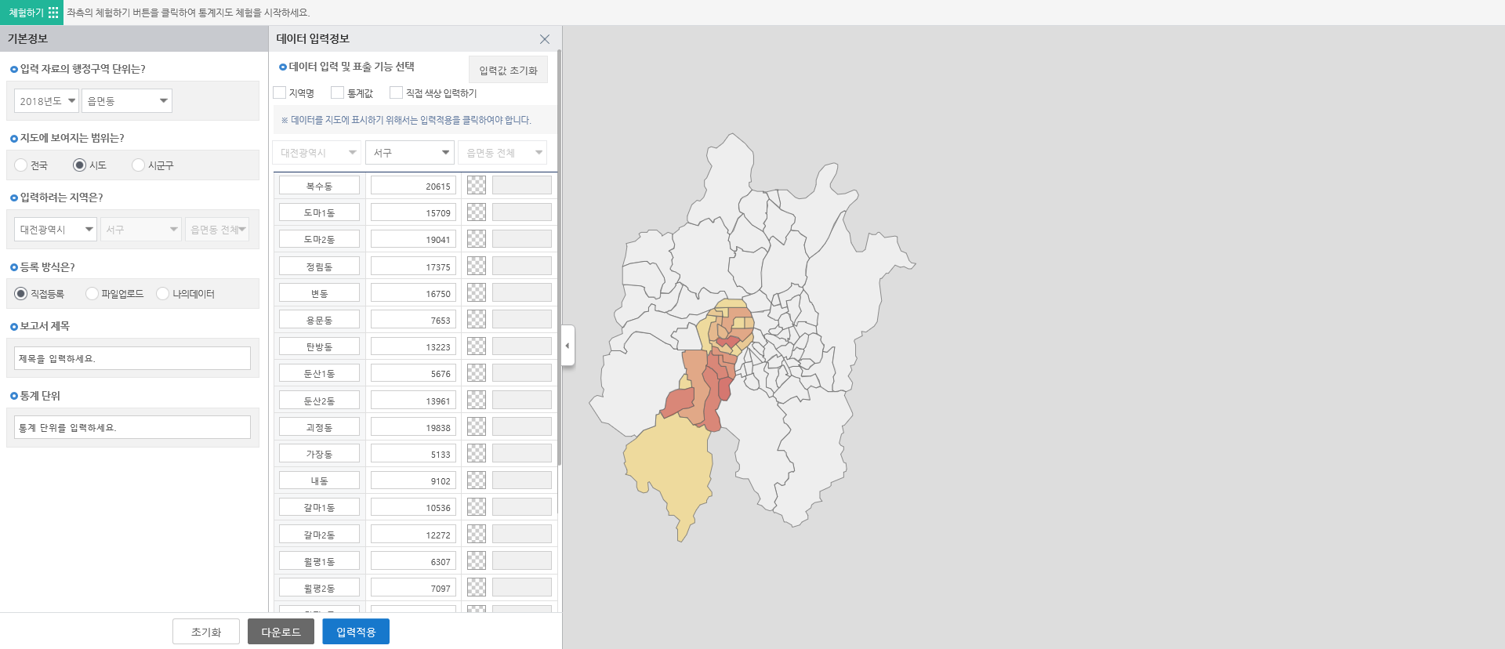Open the color swatch for 도마1동

(477, 212)
